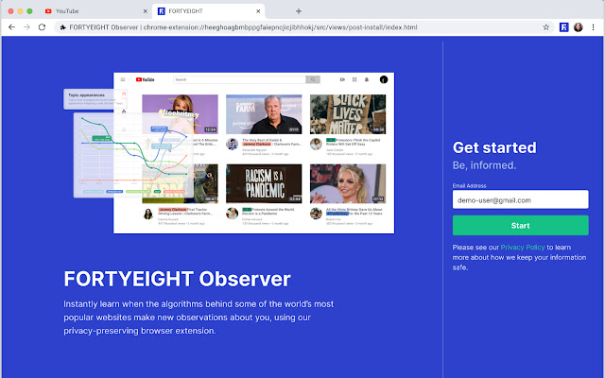Viewport: 605px width, 378px height.
Task: Click the macOS green fullscreen button
Action: click(29, 11)
